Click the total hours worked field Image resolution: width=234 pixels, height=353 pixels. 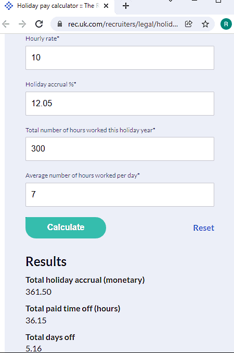[x=120, y=149]
